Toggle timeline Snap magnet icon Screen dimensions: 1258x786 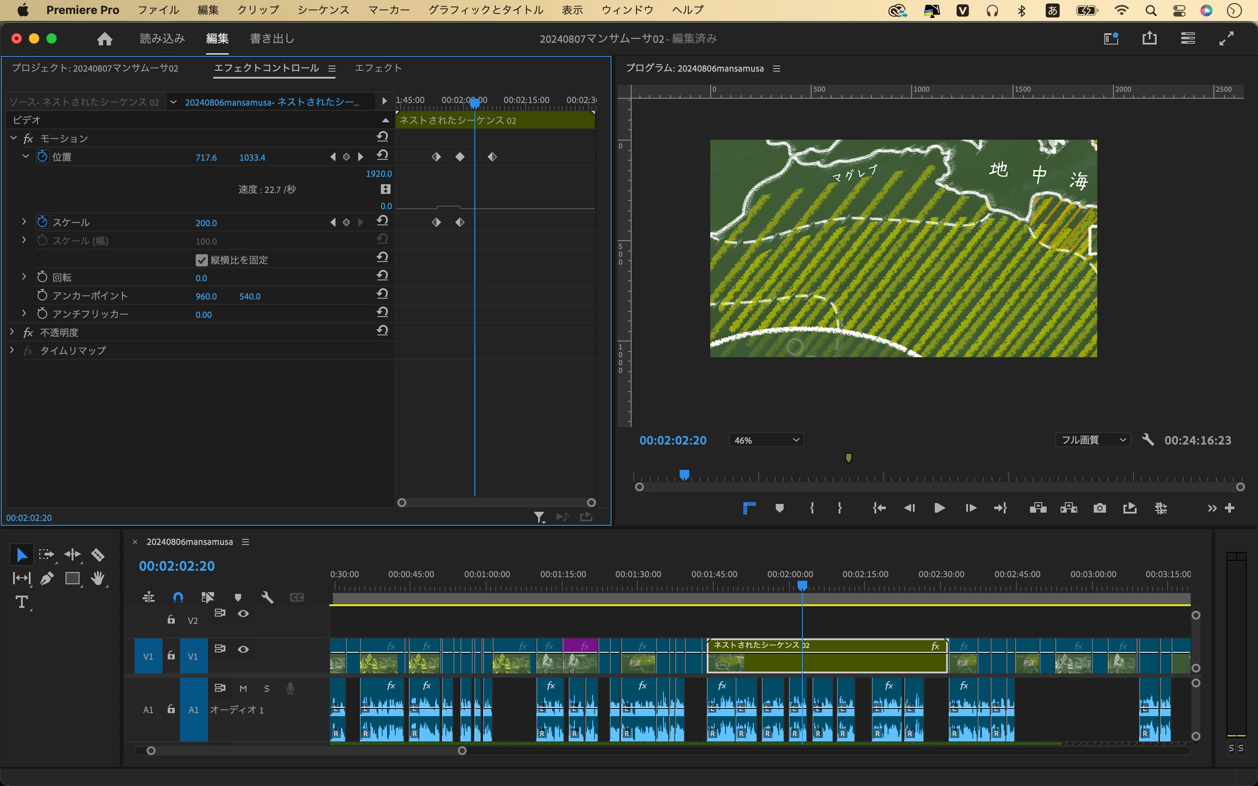pos(178,597)
